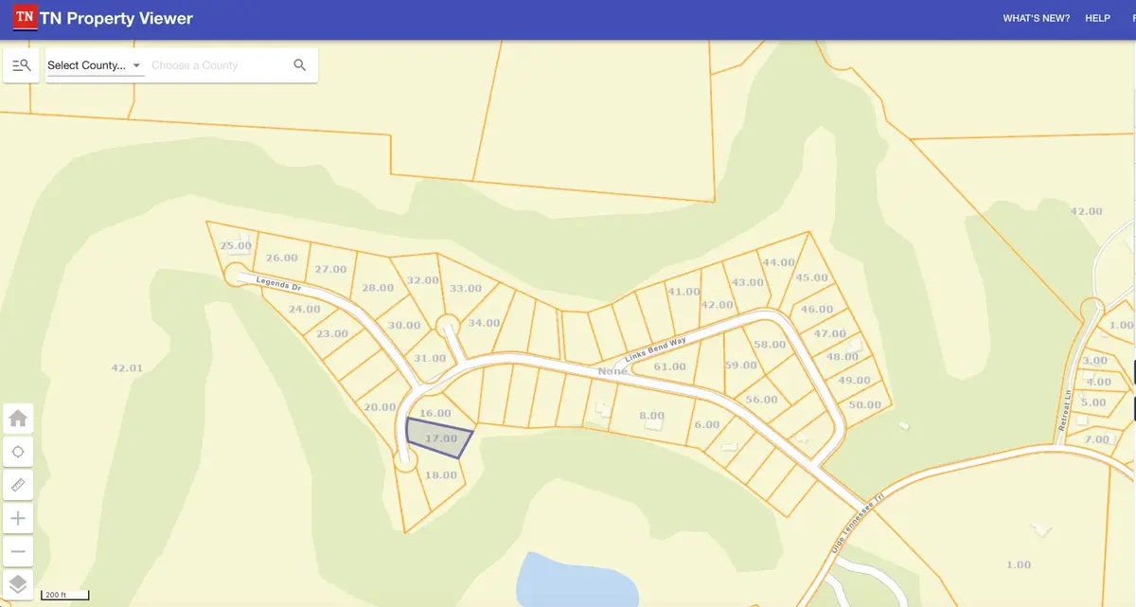Open the WHAT'S NEW? menu item
Image resolution: width=1136 pixels, height=607 pixels.
coord(1037,18)
